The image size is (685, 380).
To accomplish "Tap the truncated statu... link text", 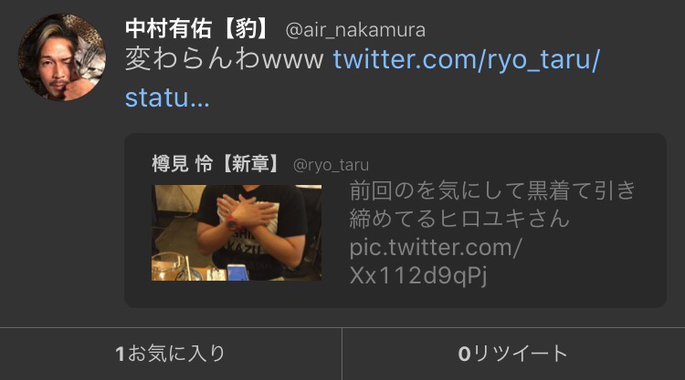I will pos(167,98).
